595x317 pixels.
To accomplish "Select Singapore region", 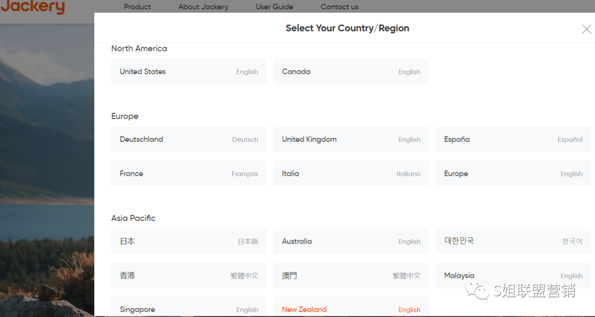I will 189,307.
